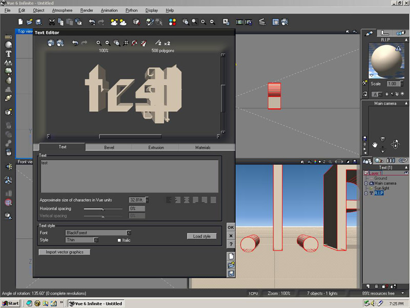Enable the Italic checkbox
Viewport: 410px width, 308px height.
click(x=119, y=240)
